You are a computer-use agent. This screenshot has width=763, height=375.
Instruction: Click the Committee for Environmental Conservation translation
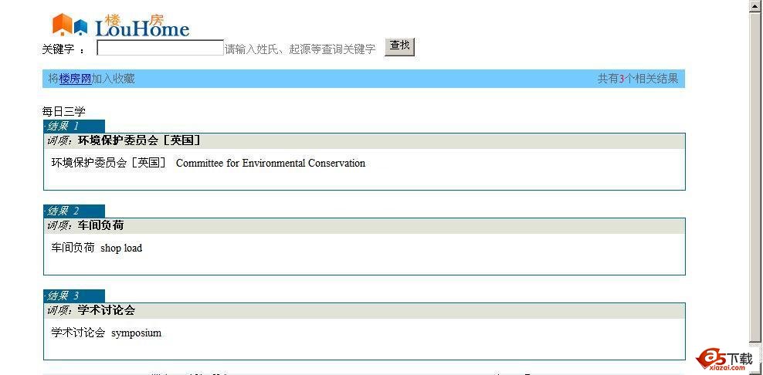(270, 164)
